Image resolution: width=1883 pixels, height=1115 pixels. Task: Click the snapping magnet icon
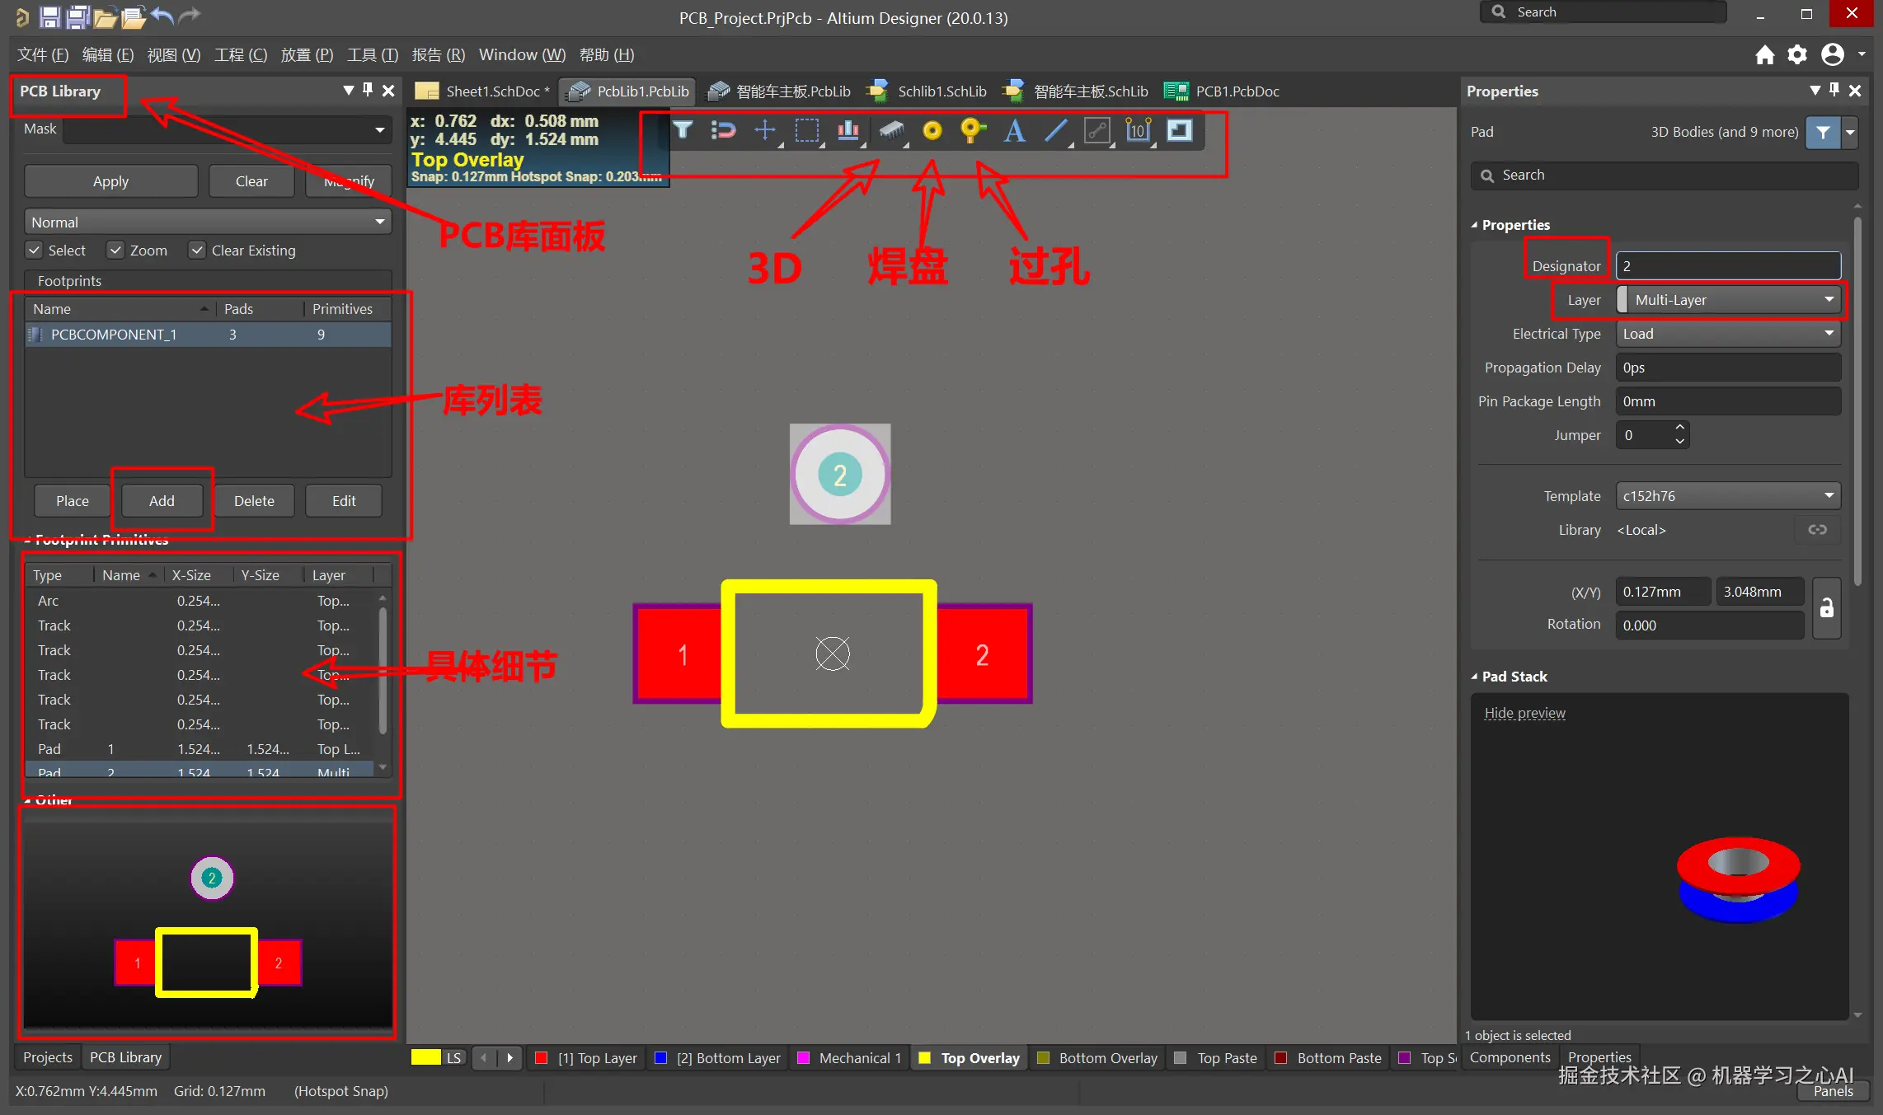pyautogui.click(x=723, y=131)
